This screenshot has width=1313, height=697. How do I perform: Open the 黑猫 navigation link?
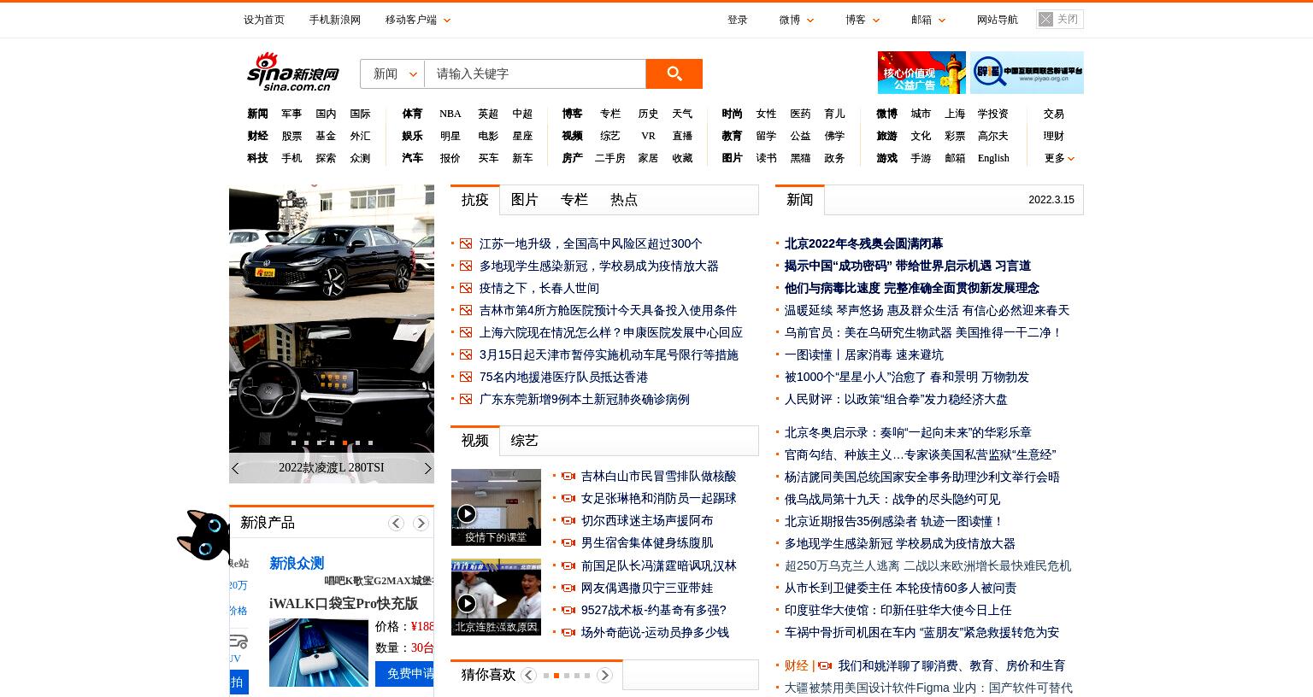point(800,158)
